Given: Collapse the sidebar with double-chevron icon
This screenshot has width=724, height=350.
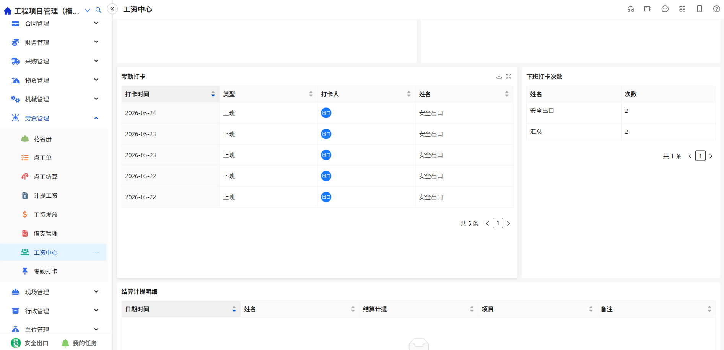Looking at the screenshot, I should 112,9.
